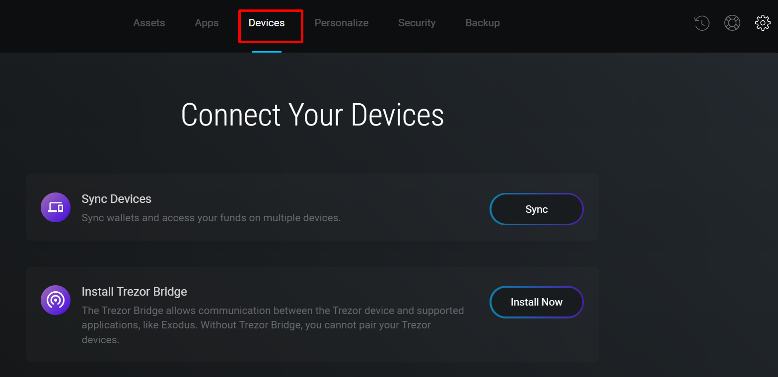
Task: Click the Sync Devices title text
Action: (x=117, y=199)
